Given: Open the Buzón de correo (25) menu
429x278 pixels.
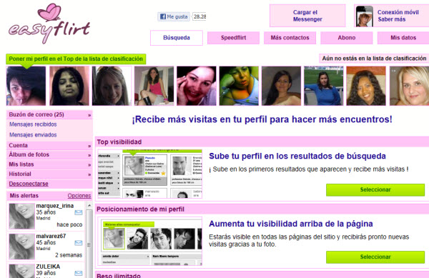Looking at the screenshot, I should [x=49, y=114].
